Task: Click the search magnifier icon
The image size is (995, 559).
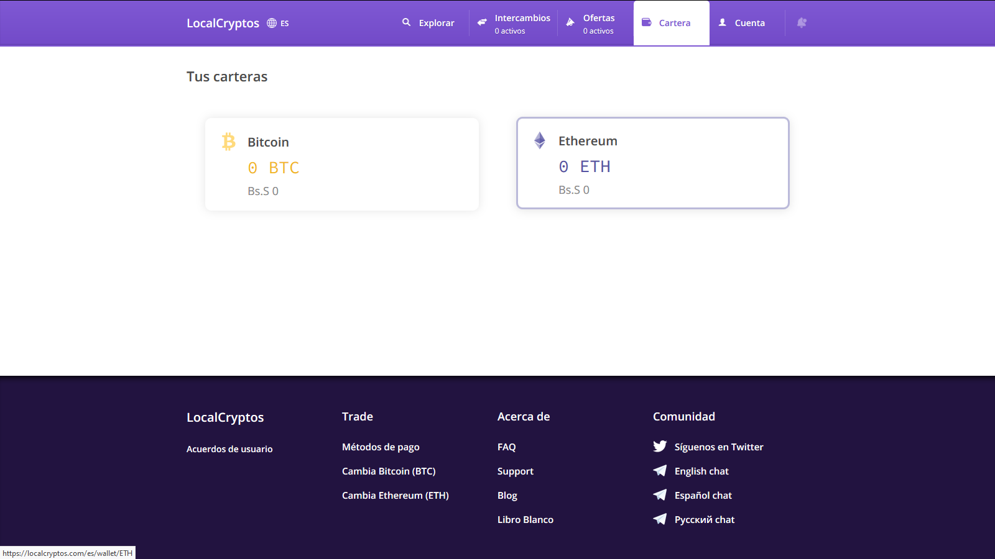Action: (406, 22)
